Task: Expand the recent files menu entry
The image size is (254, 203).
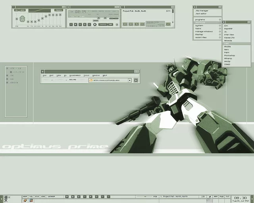Action: point(207,37)
